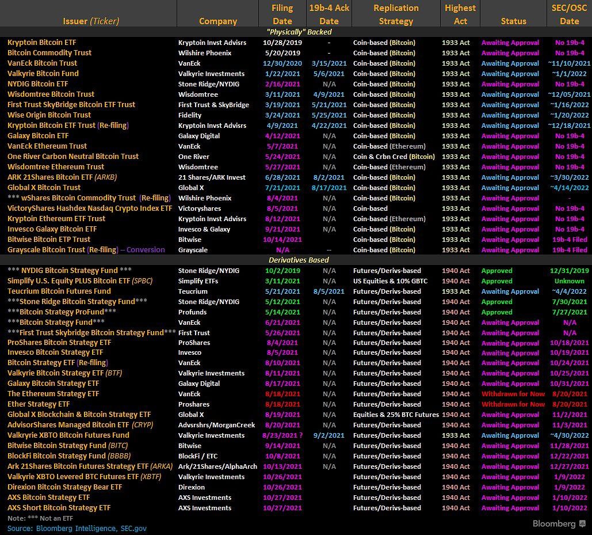Click the Replication Strategy column header
Screen dimensions: 592x535
pyautogui.click(x=396, y=14)
